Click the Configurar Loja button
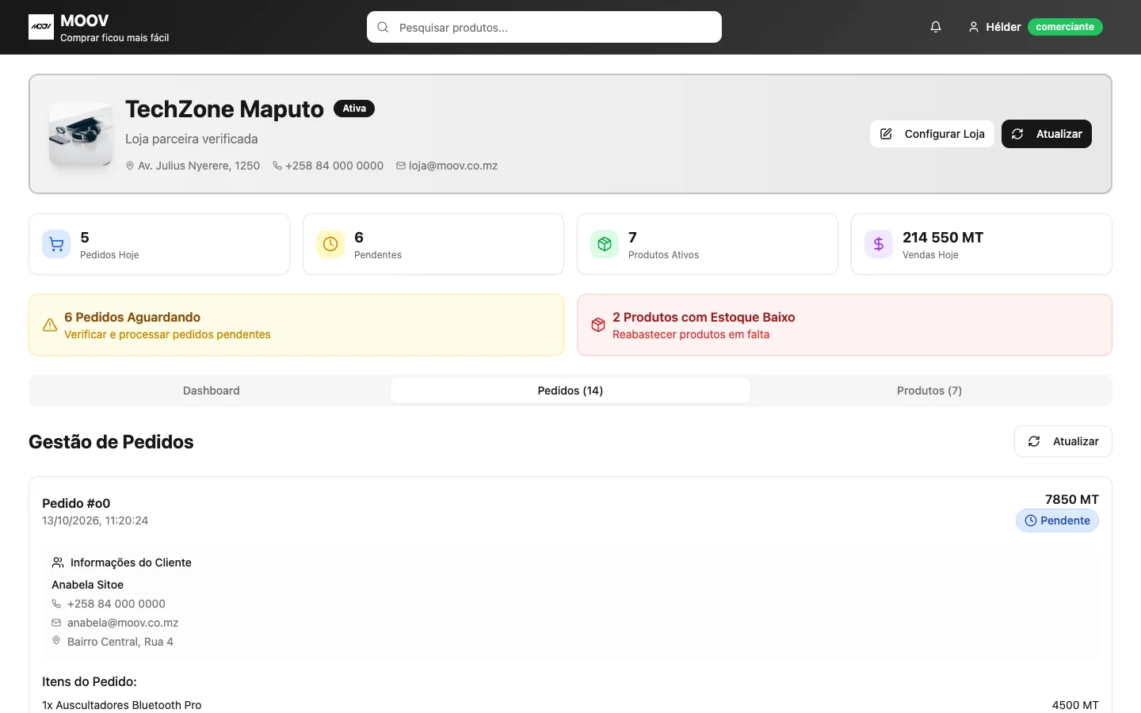Screen dimensions: 1141x713 click(x=932, y=134)
